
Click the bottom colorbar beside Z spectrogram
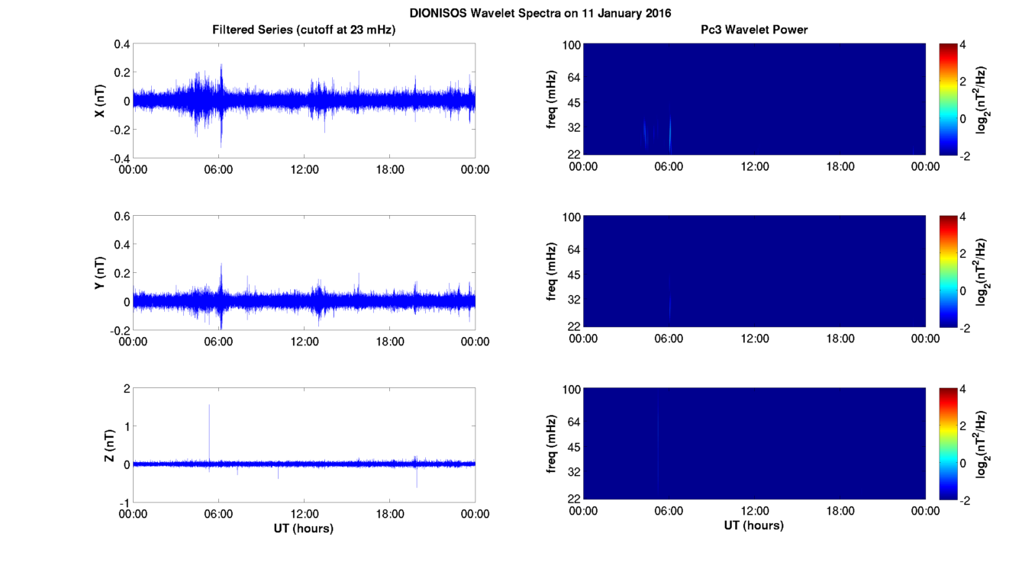[x=948, y=444]
